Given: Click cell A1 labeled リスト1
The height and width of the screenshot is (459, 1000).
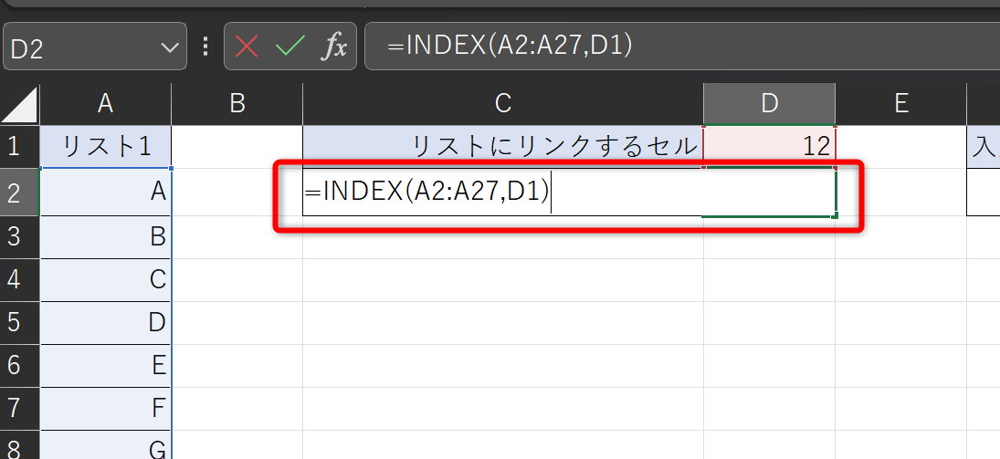Looking at the screenshot, I should (x=105, y=146).
